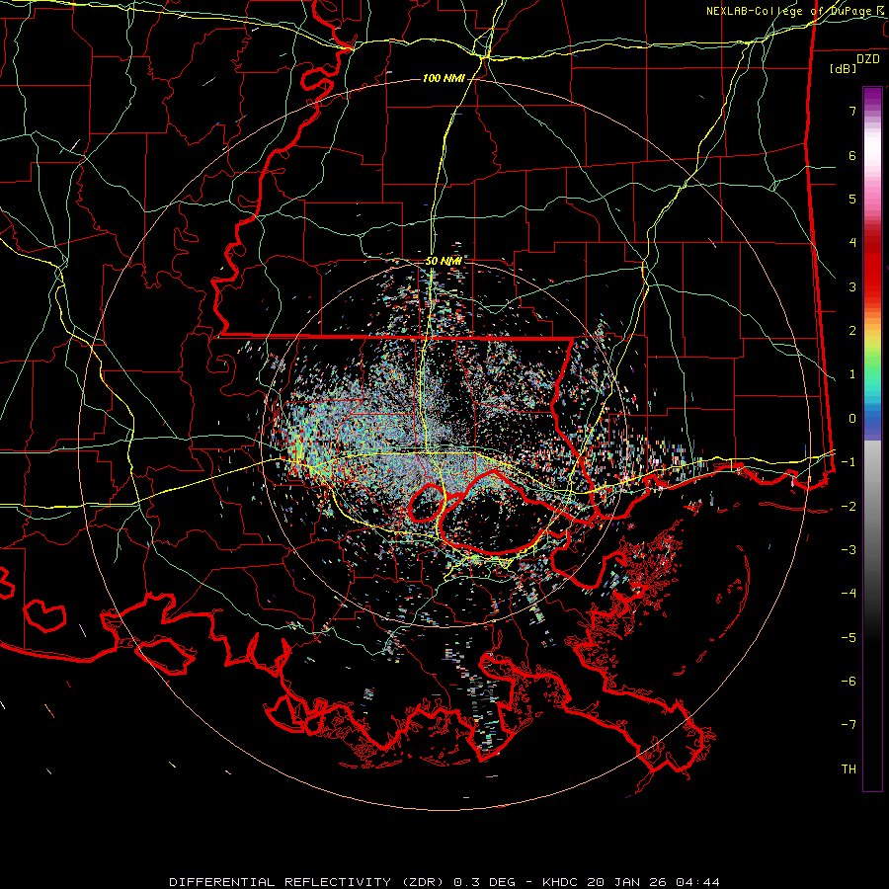Click the "4" label on the color scale

(852, 243)
